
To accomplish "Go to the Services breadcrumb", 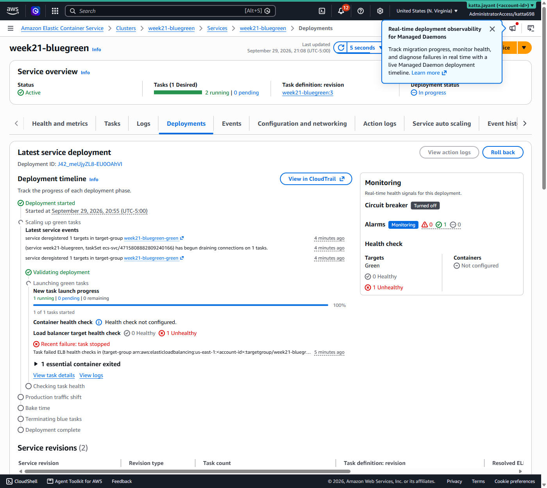I will 217,28.
